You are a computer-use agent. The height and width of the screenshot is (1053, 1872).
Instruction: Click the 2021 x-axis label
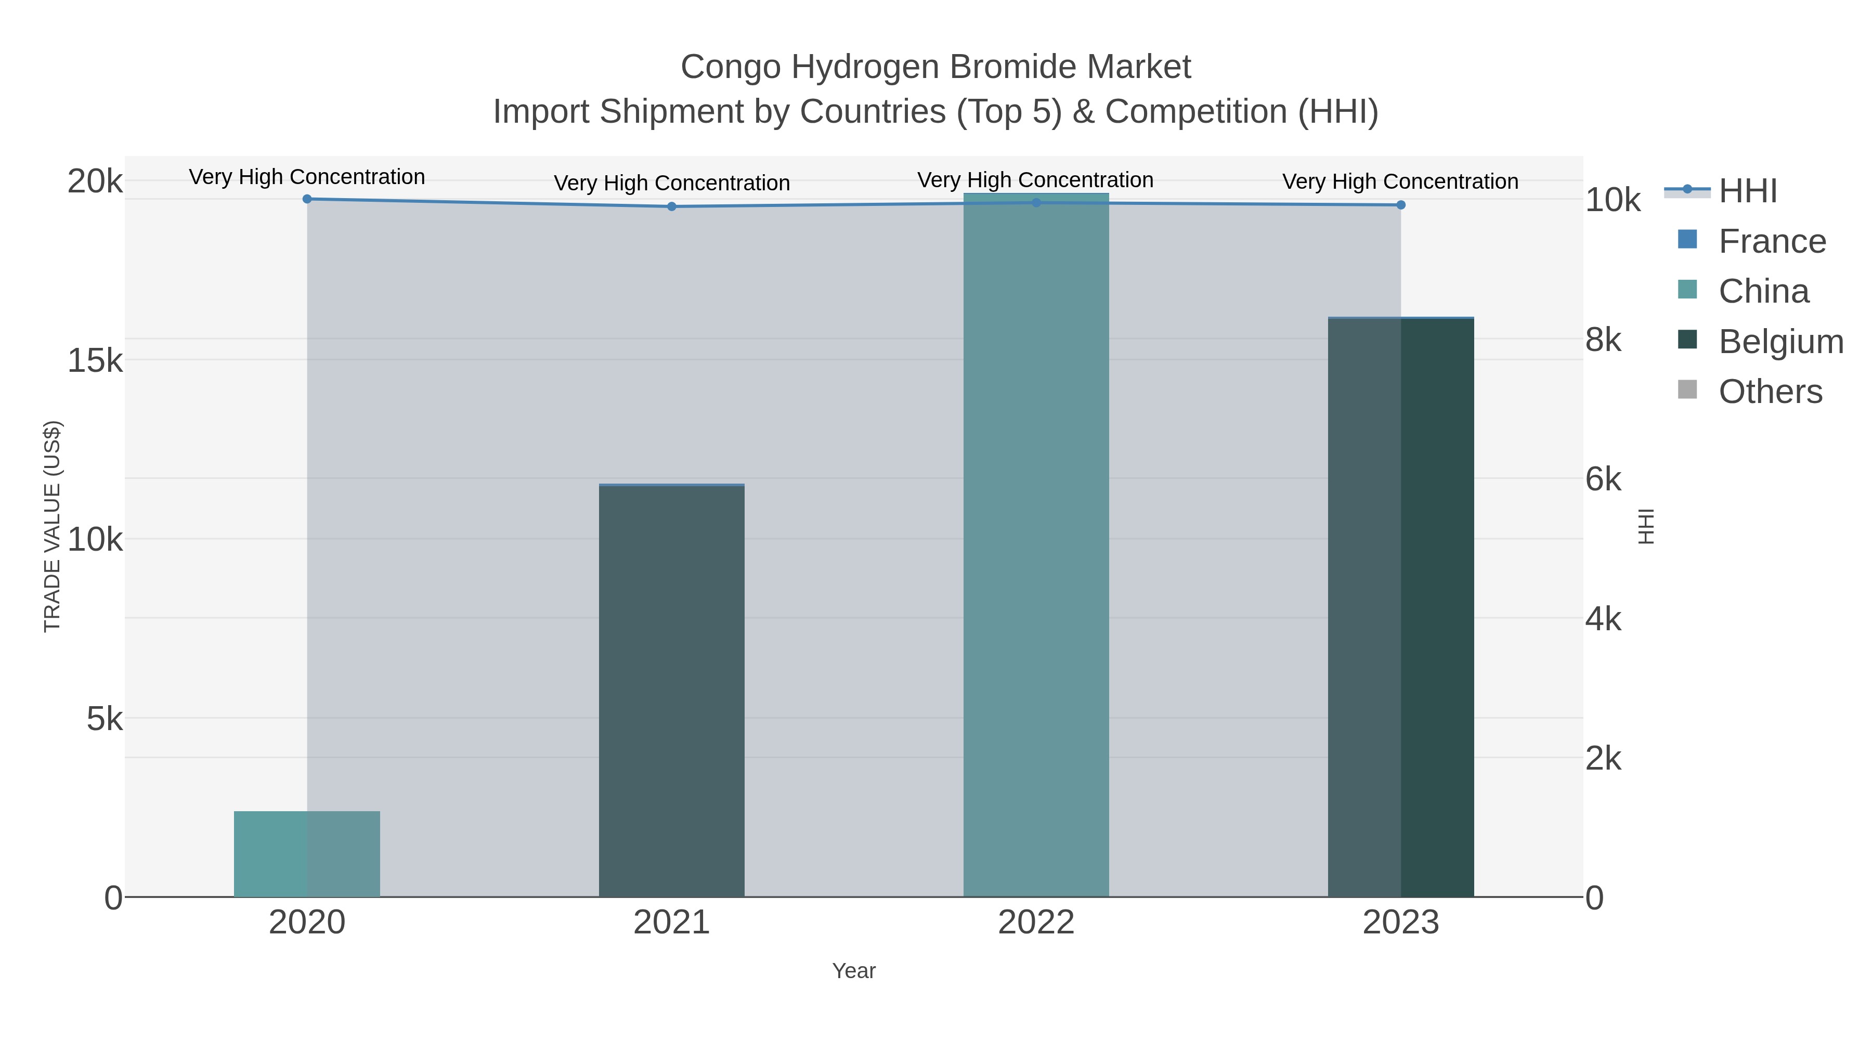tap(671, 923)
